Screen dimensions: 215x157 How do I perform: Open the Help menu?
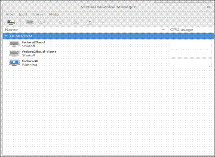pyautogui.click(x=54, y=14)
